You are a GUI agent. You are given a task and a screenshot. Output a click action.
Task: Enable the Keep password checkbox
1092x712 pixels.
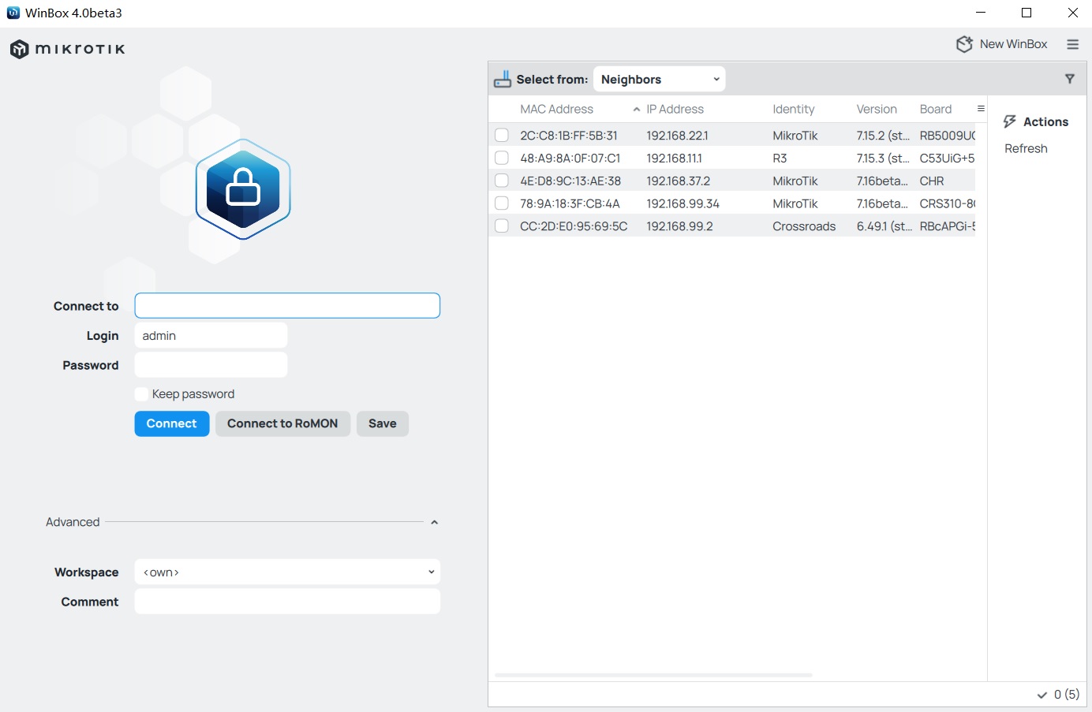pyautogui.click(x=142, y=394)
